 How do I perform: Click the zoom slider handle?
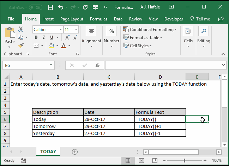pyautogui.click(x=185, y=161)
